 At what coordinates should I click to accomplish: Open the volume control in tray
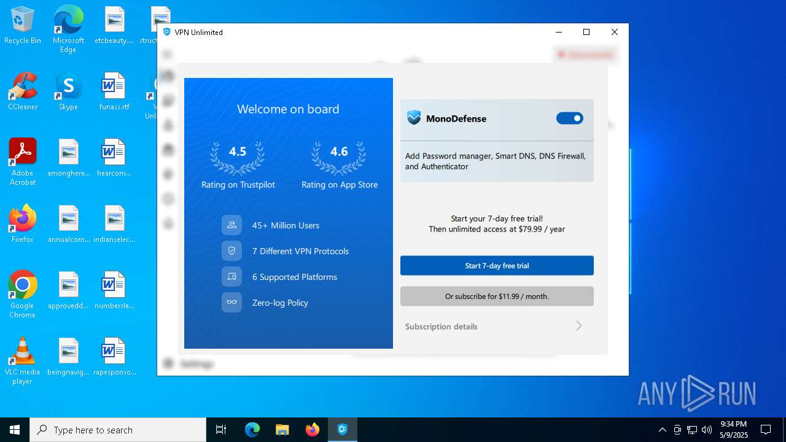(707, 430)
